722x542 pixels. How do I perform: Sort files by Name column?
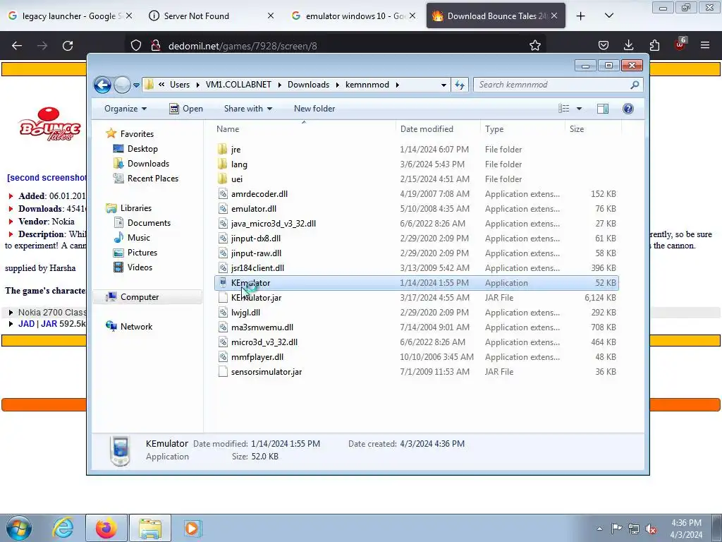click(304, 129)
